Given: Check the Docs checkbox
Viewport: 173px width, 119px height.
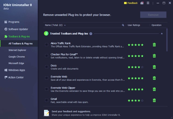Looking at the screenshot, I should (x=46, y=67).
